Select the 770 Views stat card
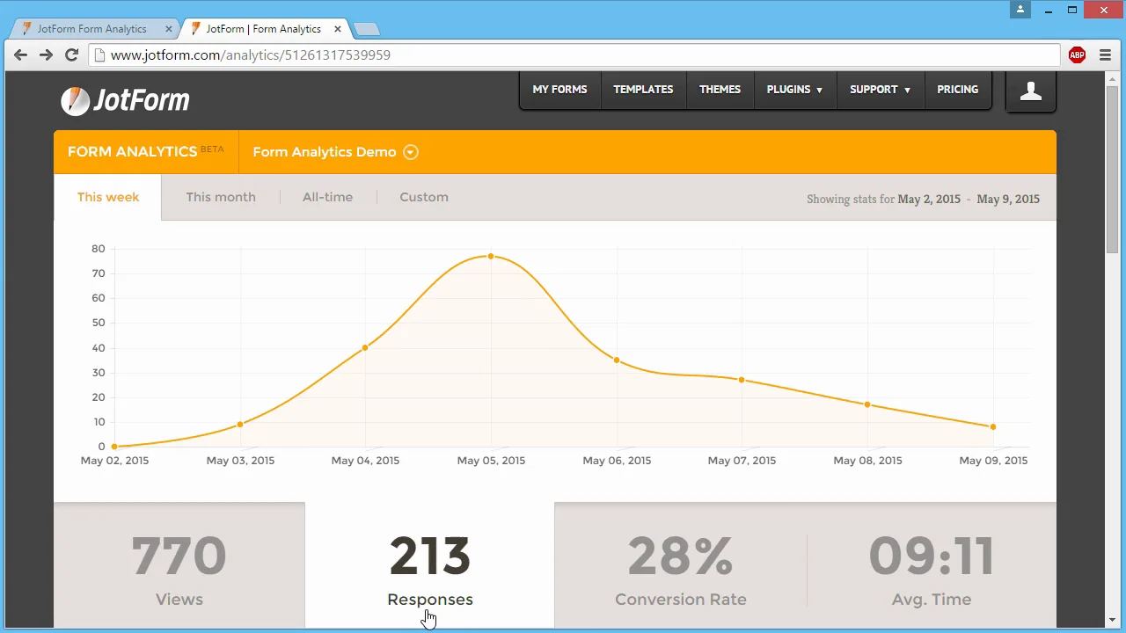The image size is (1126, 633). tap(179, 565)
